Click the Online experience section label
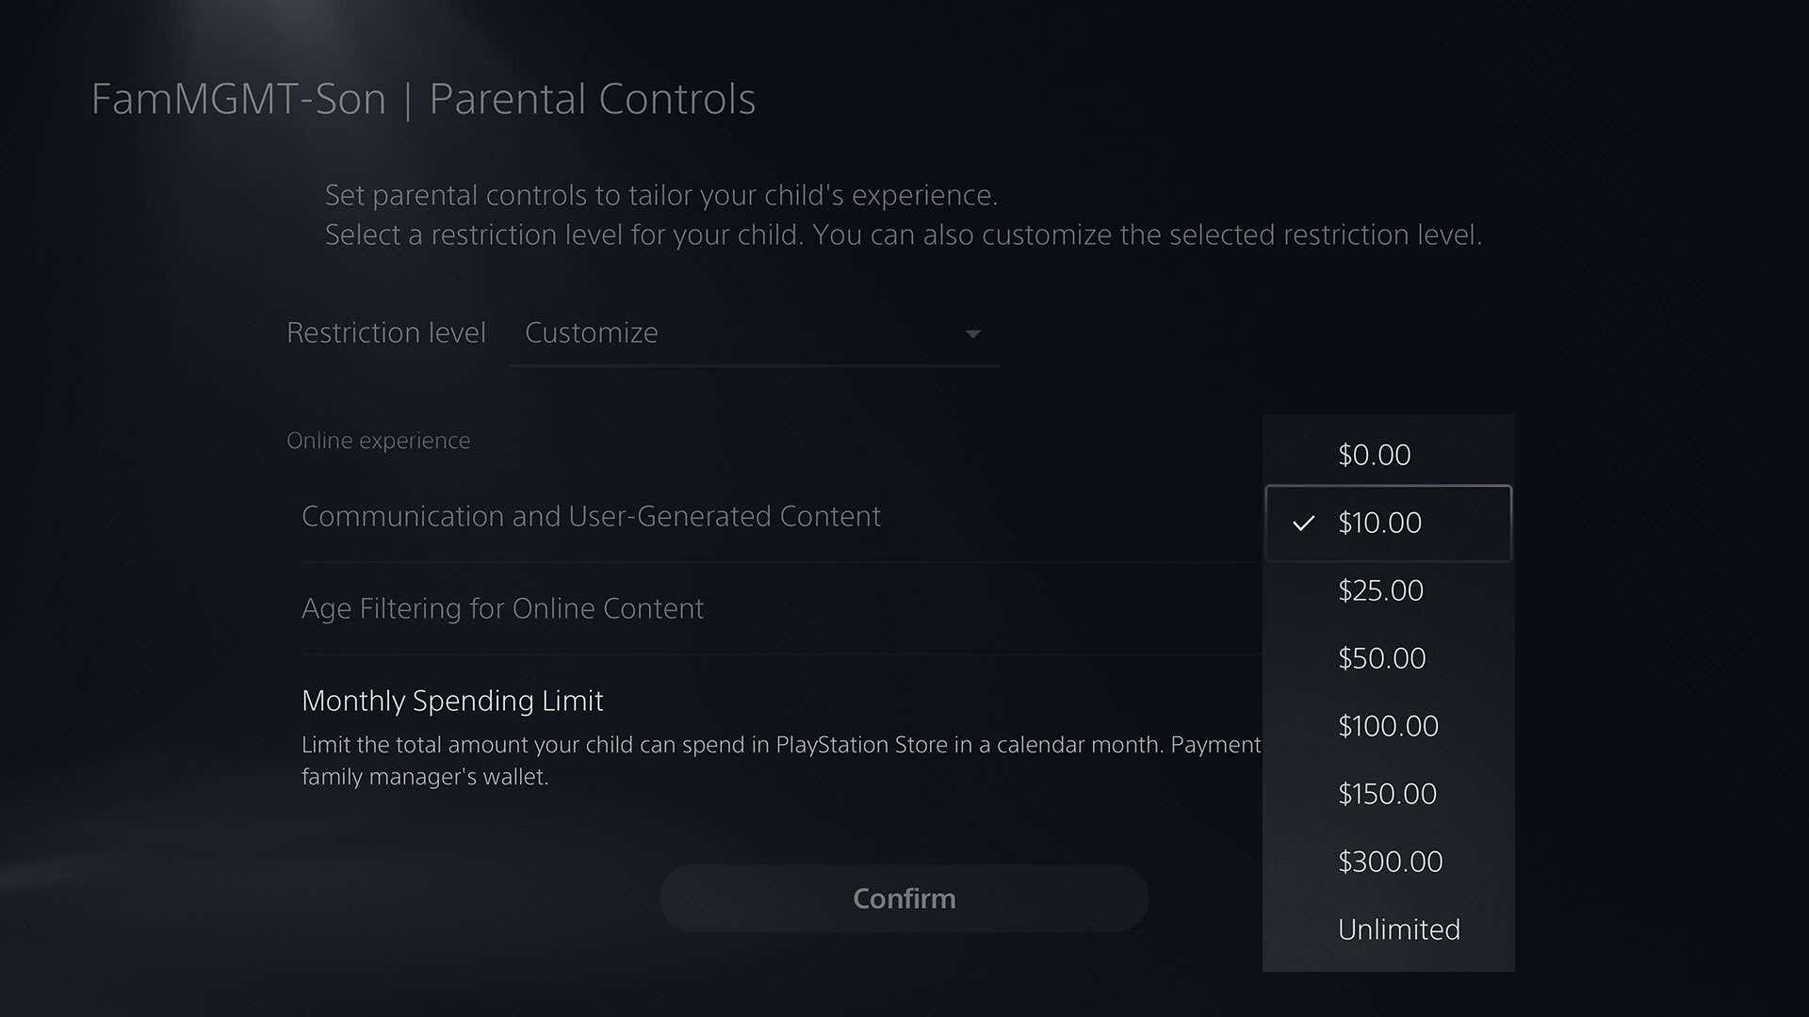 point(378,440)
